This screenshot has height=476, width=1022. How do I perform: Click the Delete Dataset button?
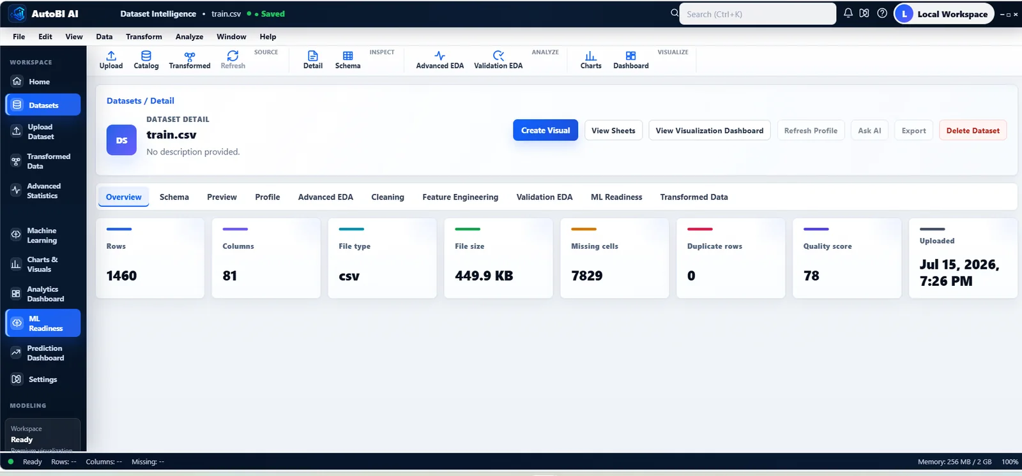(x=973, y=130)
